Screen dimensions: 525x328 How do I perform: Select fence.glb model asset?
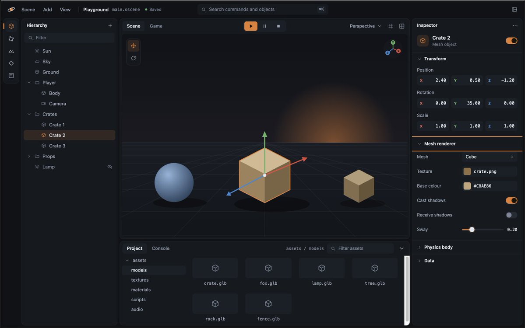(268, 308)
